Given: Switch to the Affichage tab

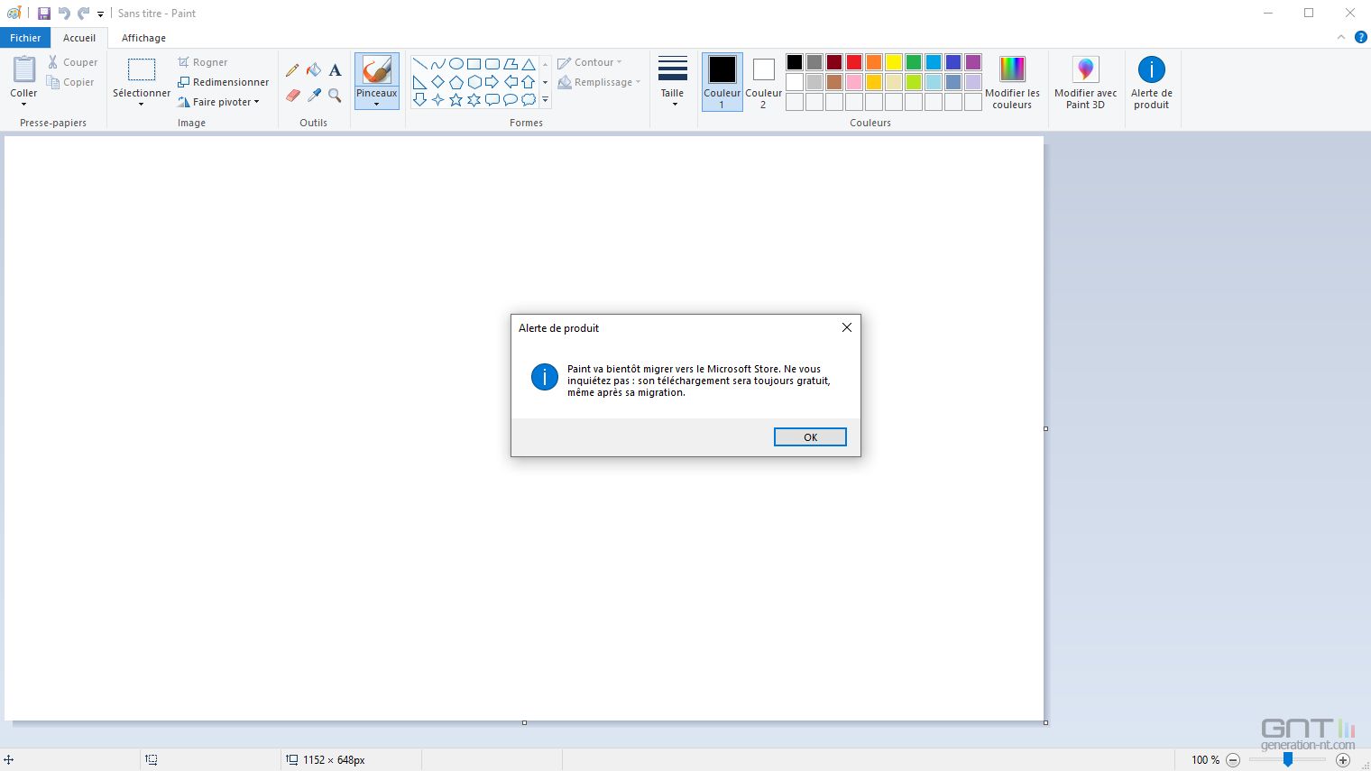Looking at the screenshot, I should click(x=143, y=38).
